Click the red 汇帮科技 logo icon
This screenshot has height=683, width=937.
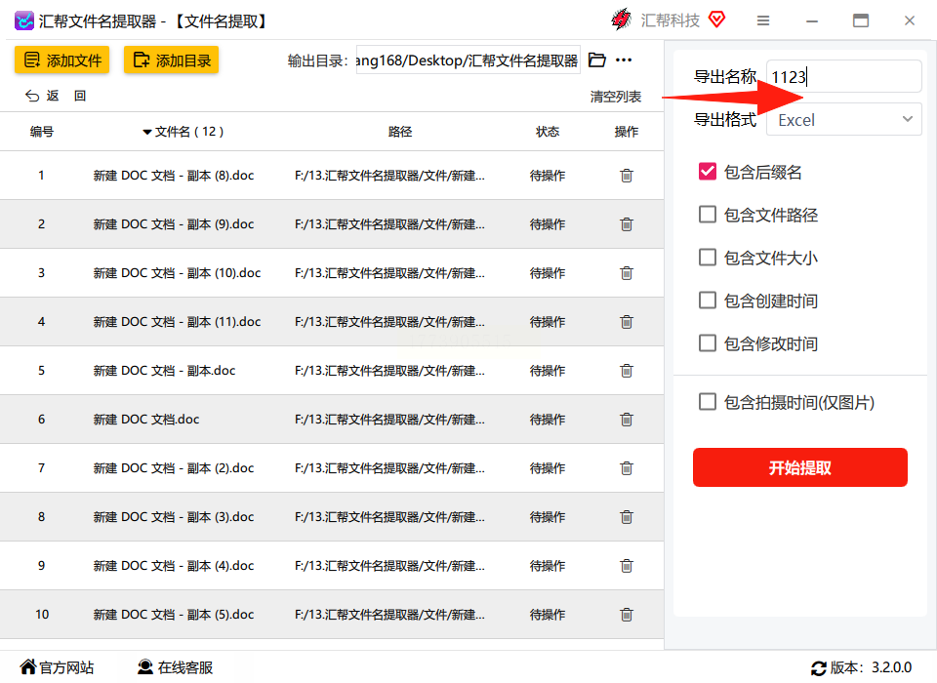621,20
